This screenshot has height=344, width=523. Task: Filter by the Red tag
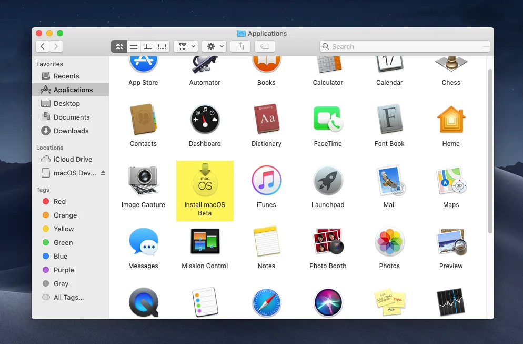(x=71, y=201)
